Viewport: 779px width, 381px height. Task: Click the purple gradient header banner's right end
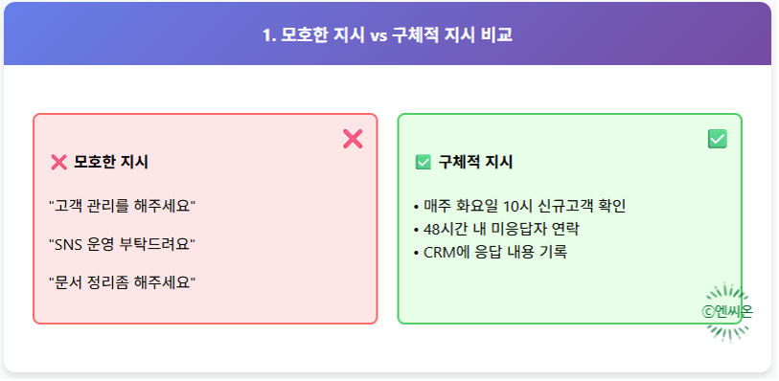[x=735, y=34]
